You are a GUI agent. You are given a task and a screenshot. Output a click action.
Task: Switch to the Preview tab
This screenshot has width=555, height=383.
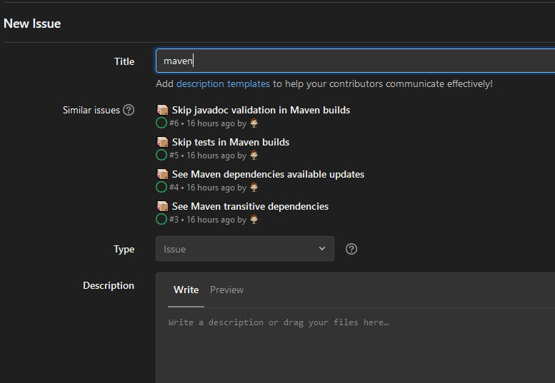click(x=226, y=290)
